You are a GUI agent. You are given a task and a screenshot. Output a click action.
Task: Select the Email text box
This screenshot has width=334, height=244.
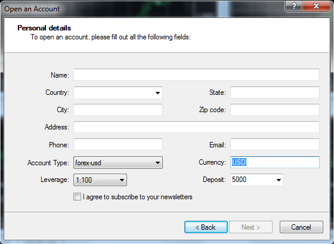pyautogui.click(x=275, y=144)
